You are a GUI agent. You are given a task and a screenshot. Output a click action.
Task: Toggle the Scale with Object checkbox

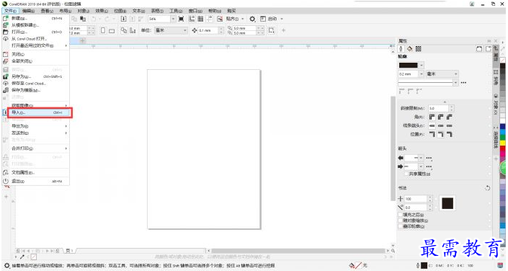[x=401, y=221]
